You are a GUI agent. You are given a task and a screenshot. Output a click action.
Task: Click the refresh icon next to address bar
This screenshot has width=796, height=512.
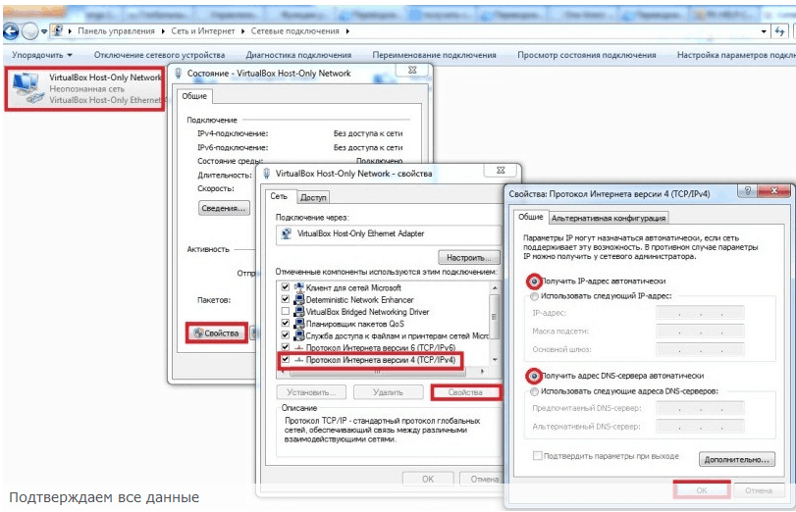[x=780, y=31]
